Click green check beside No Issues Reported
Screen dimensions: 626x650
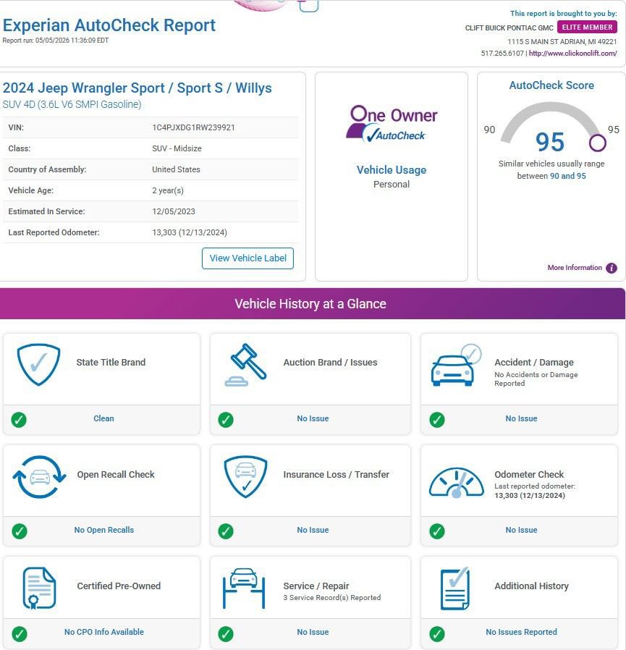[437, 633]
